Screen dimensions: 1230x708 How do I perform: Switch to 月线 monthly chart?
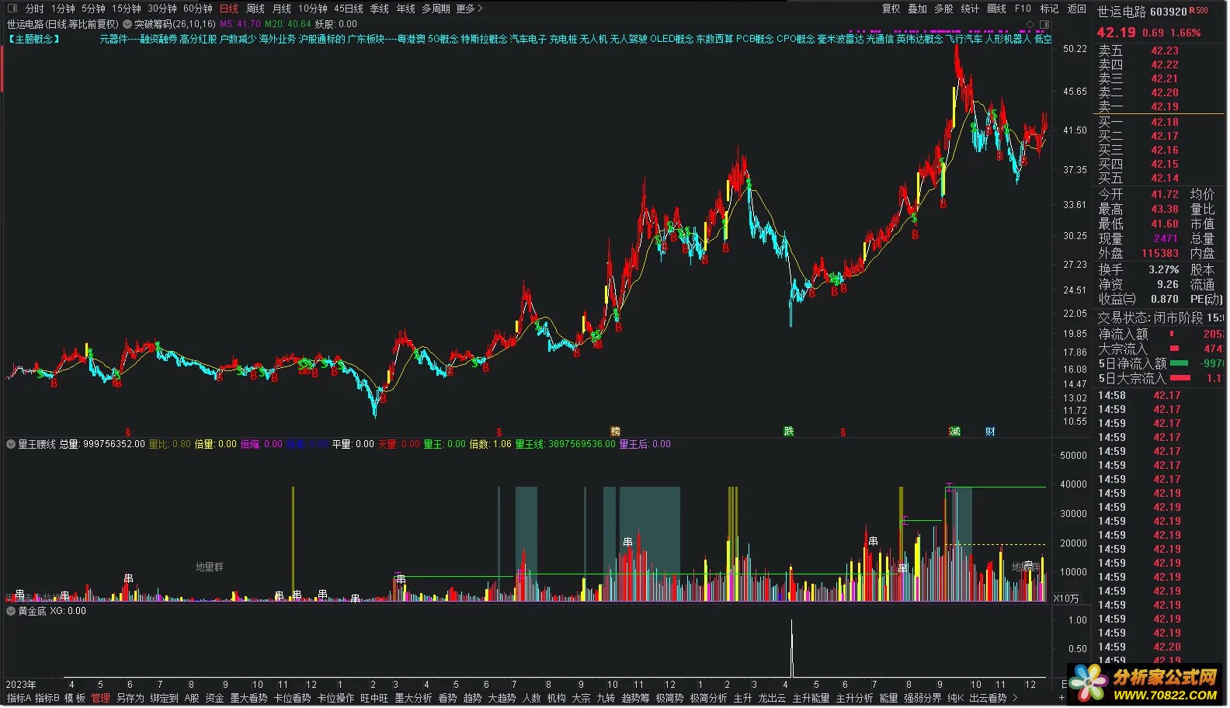coord(282,9)
